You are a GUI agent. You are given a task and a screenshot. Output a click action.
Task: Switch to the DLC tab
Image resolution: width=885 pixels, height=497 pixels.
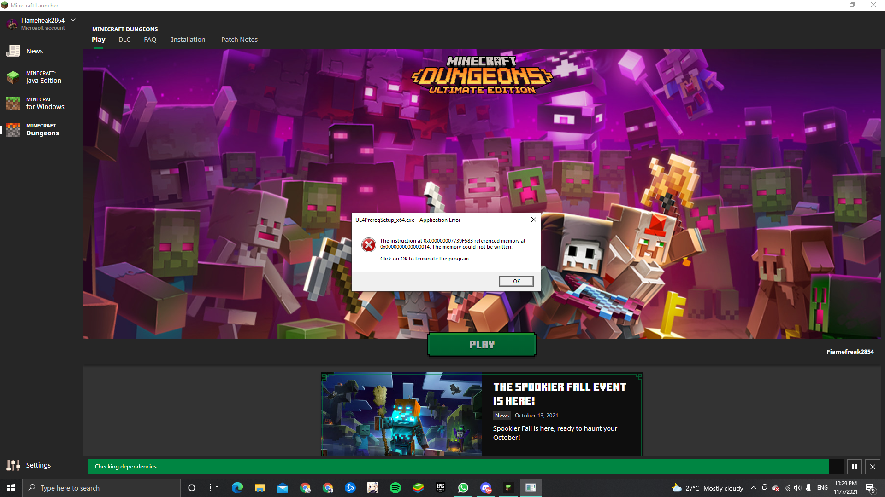pyautogui.click(x=124, y=40)
